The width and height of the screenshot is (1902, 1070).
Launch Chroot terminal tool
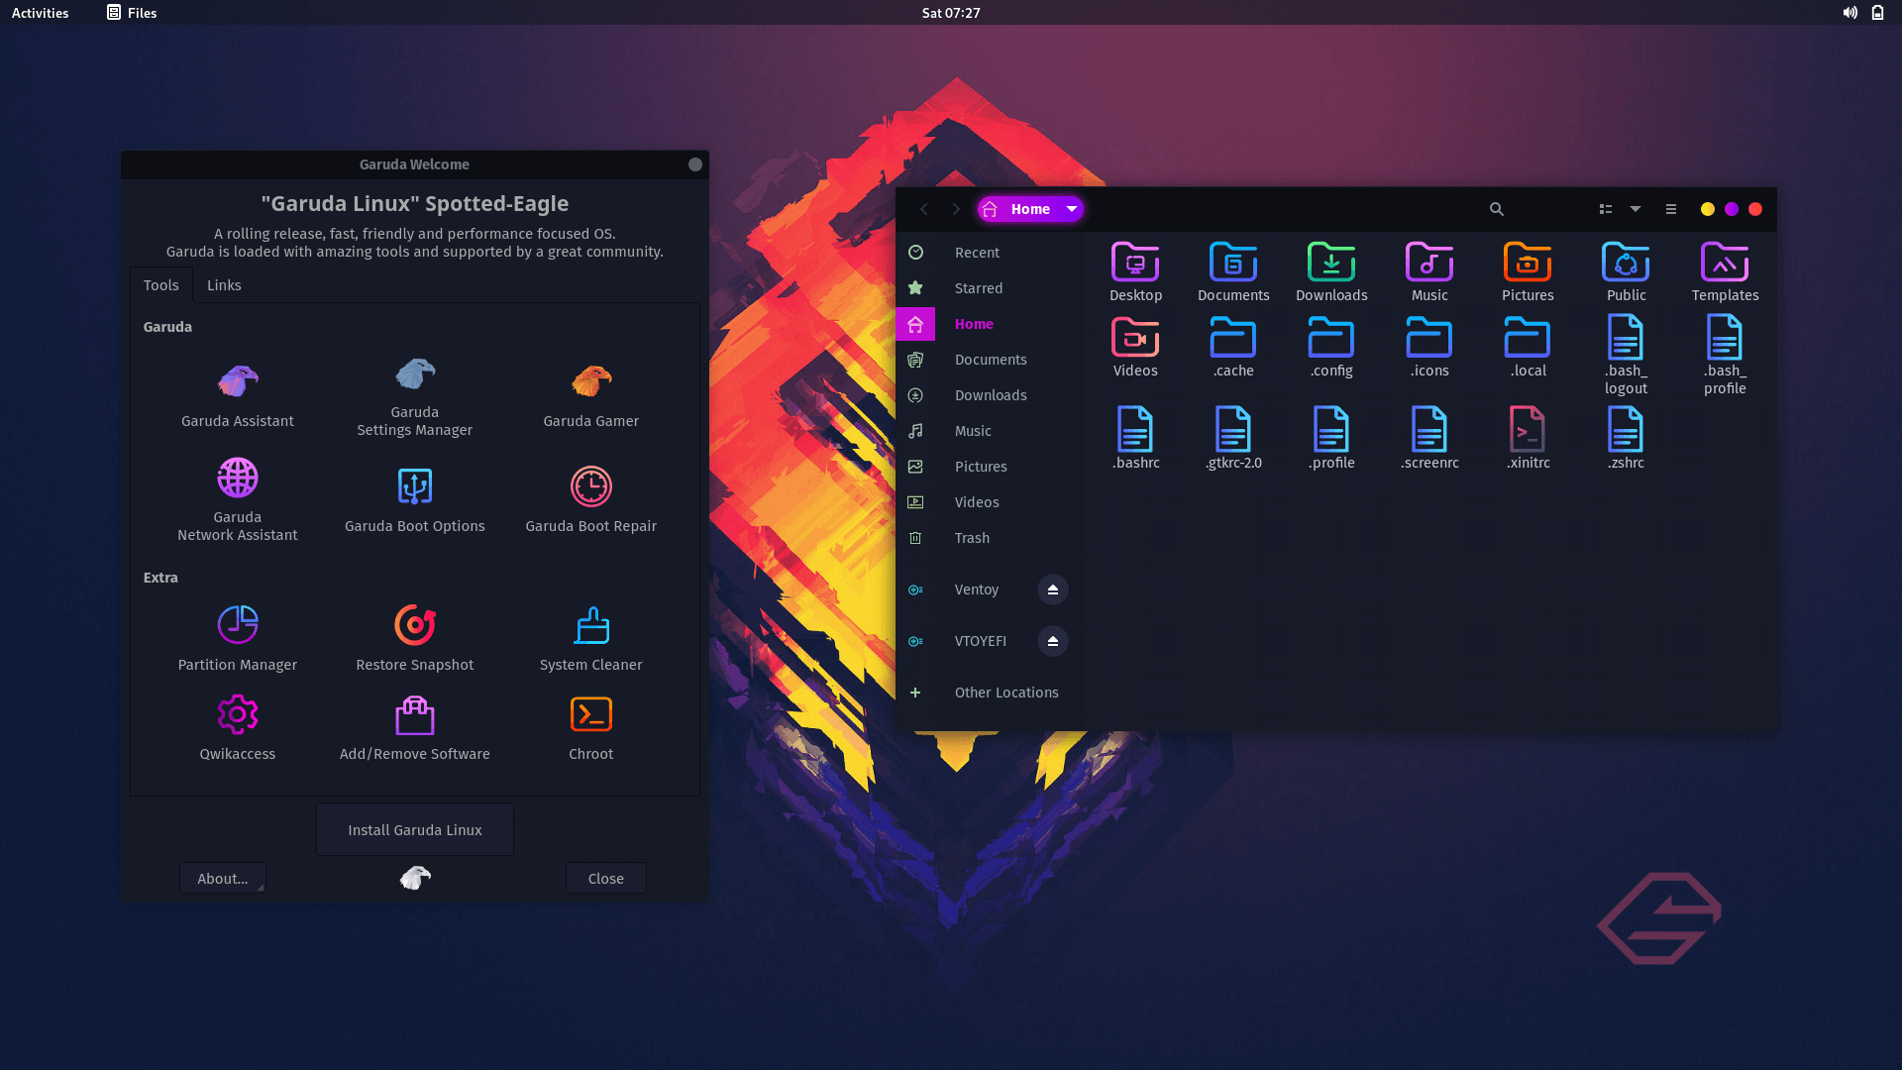[591, 714]
